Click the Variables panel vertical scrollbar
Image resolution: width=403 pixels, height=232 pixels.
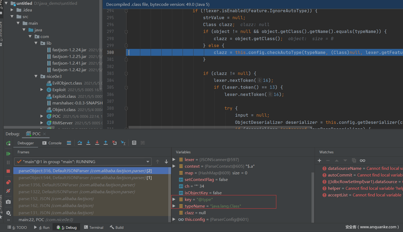312,197
